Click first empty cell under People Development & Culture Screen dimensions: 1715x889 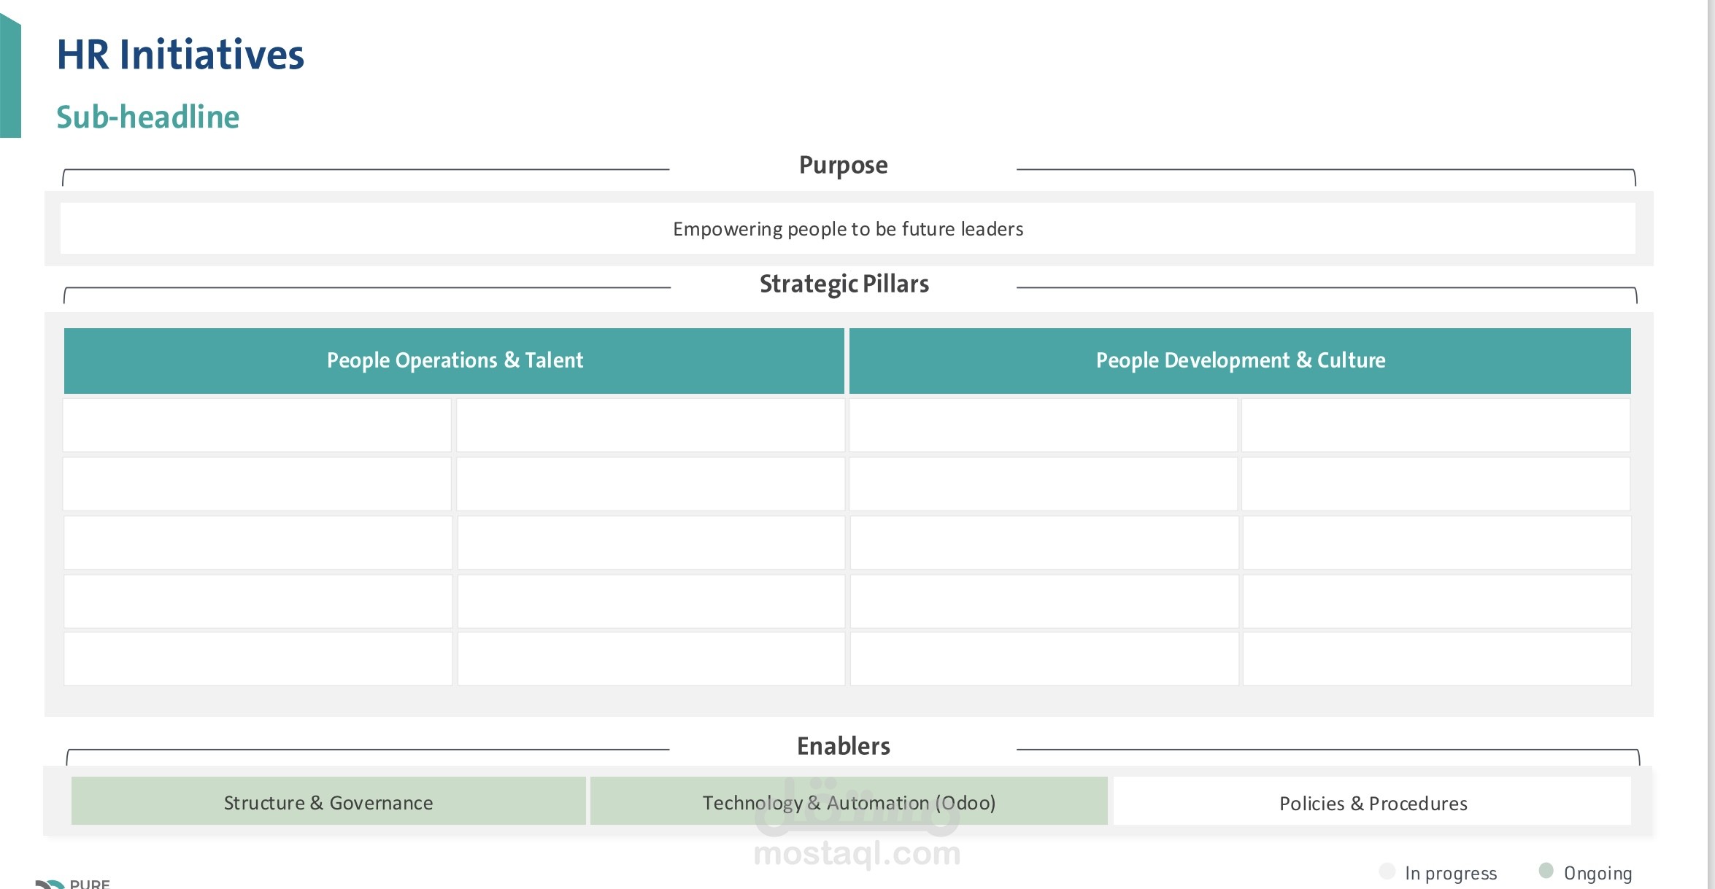point(1043,425)
